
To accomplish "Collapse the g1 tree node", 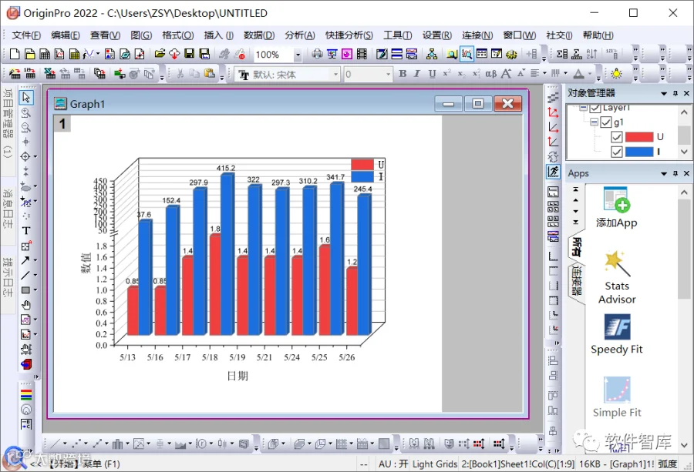I will click(x=594, y=122).
